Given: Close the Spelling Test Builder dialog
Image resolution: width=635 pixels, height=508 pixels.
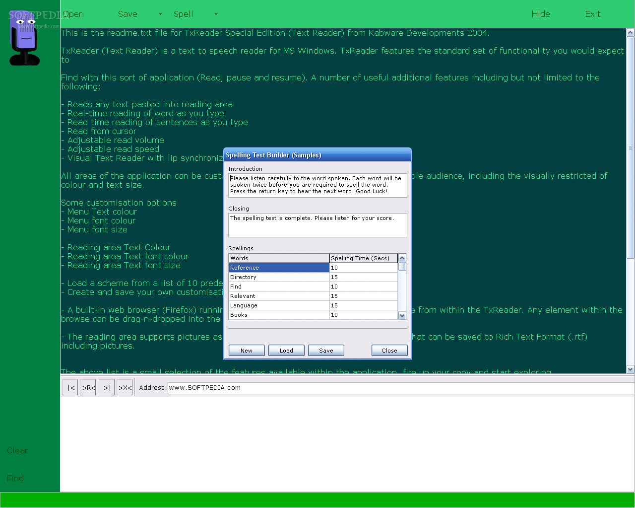Looking at the screenshot, I should click(389, 351).
